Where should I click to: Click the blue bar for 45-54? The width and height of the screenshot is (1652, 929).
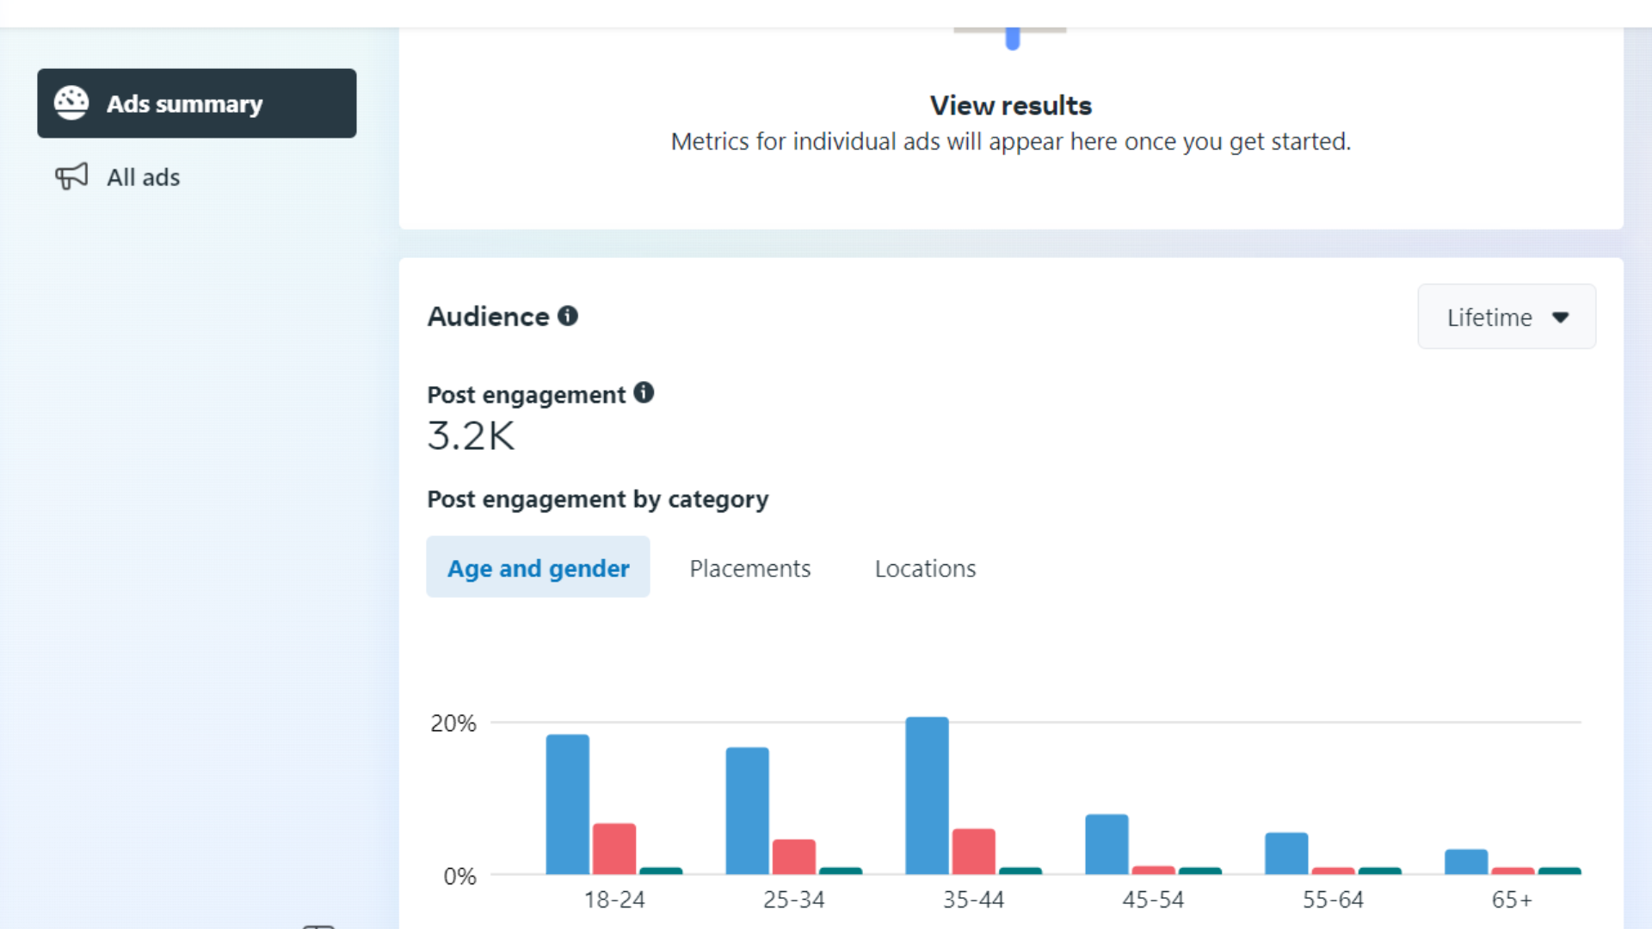pyautogui.click(x=1106, y=844)
